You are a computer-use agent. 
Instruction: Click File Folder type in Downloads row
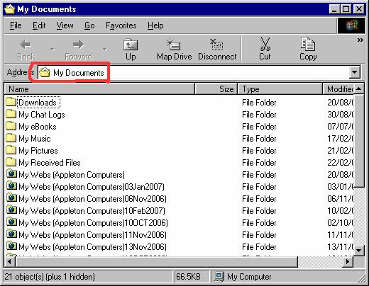(259, 103)
